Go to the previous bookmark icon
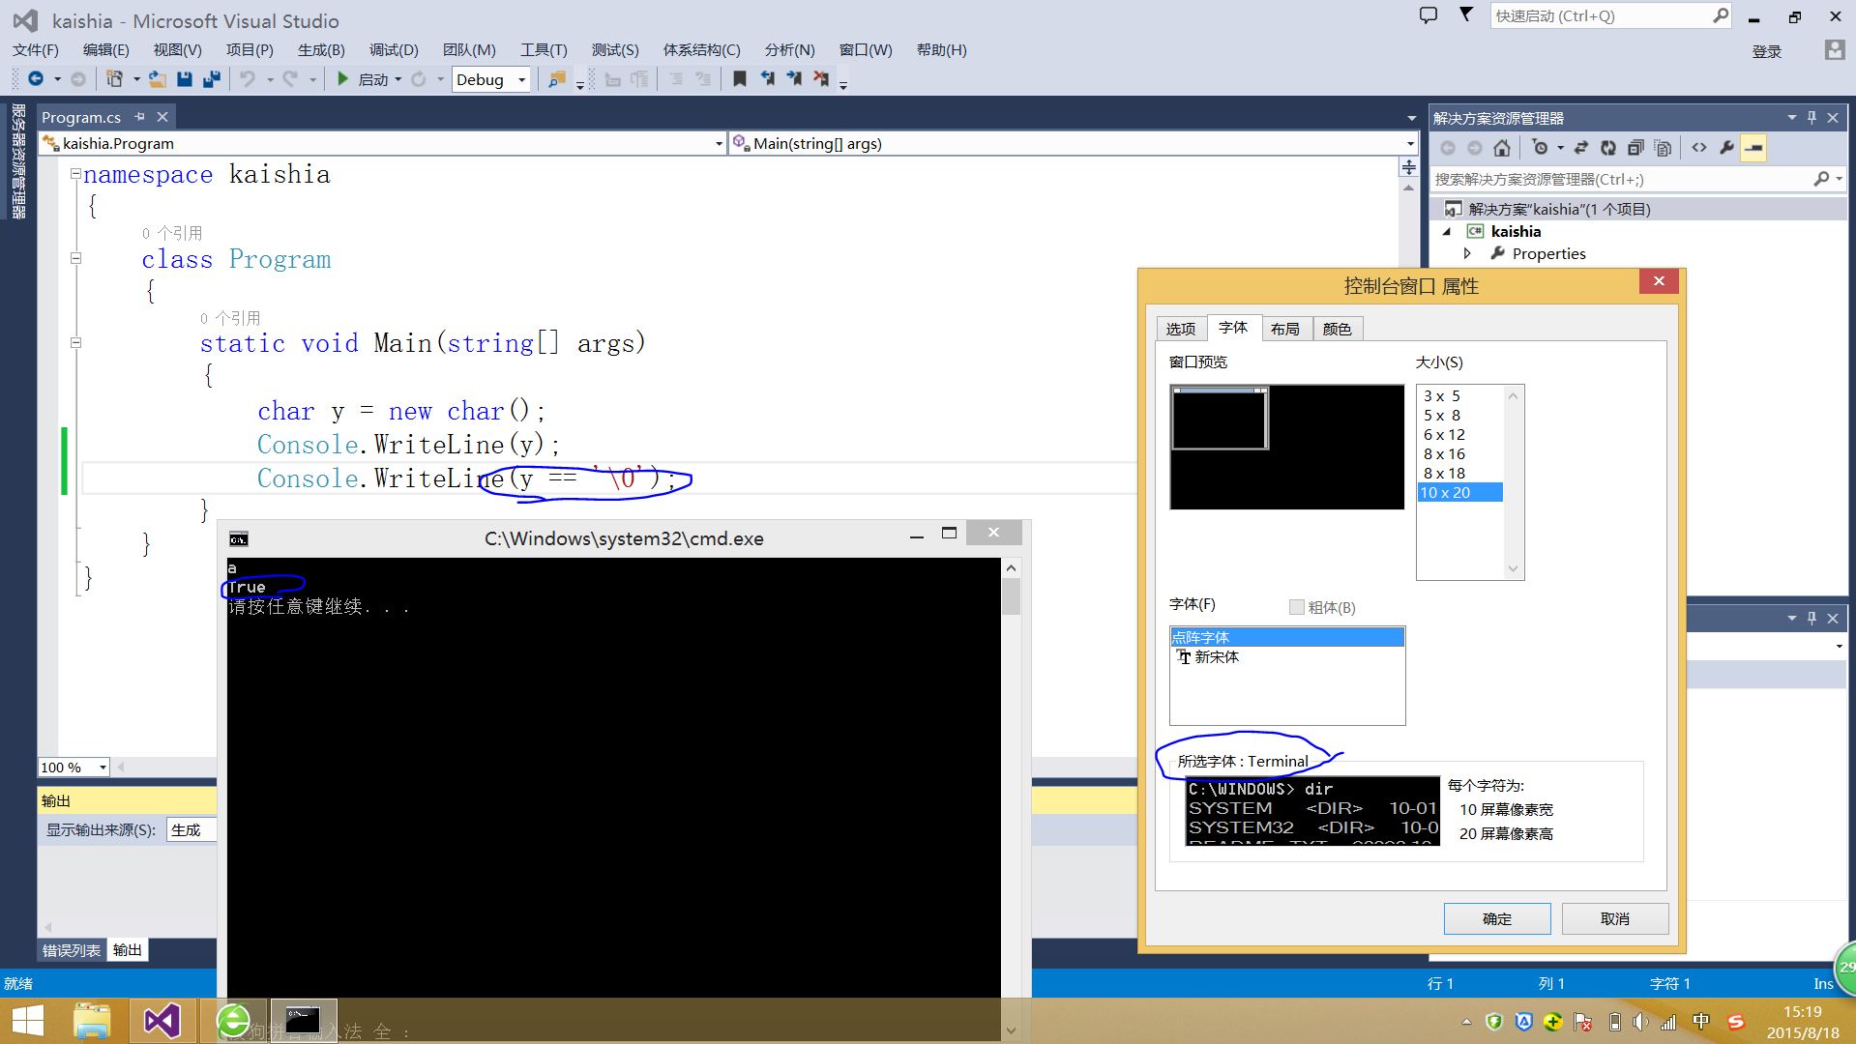The height and width of the screenshot is (1044, 1856). click(x=767, y=79)
